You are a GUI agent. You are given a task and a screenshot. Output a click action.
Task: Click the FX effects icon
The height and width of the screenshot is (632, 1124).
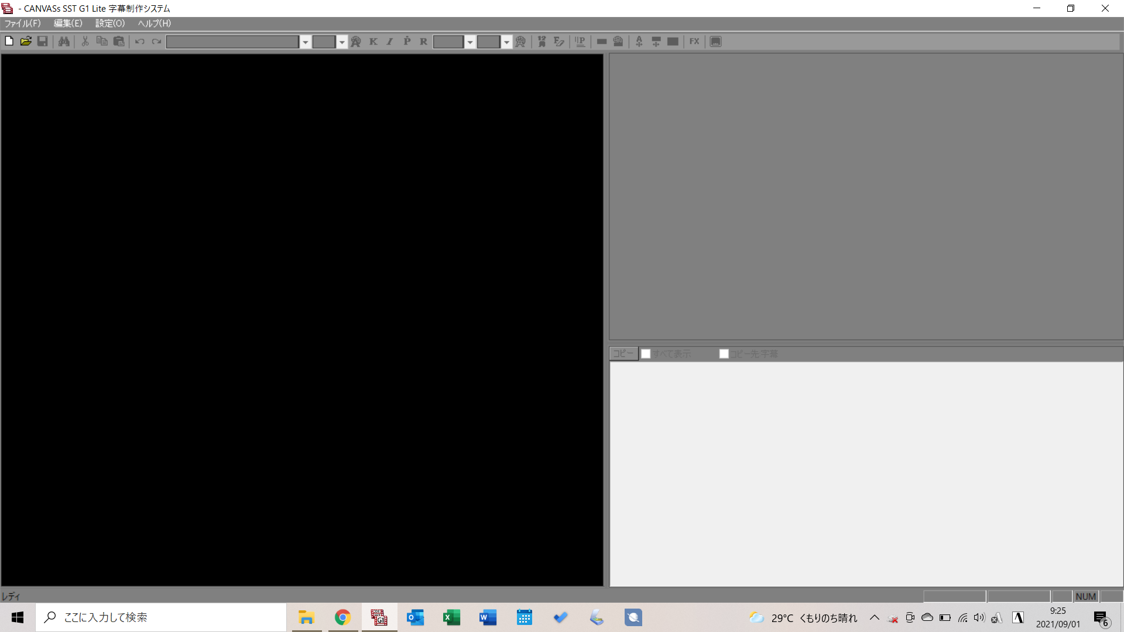pos(694,42)
